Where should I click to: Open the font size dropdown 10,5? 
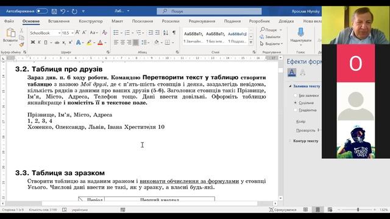coord(73,33)
